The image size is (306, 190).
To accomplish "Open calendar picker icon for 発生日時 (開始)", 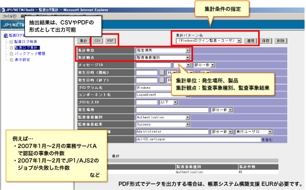I will (162, 73).
